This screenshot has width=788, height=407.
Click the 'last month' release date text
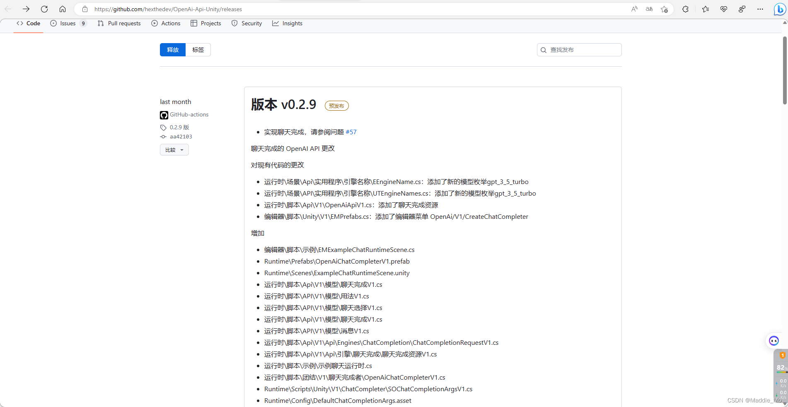pos(176,102)
